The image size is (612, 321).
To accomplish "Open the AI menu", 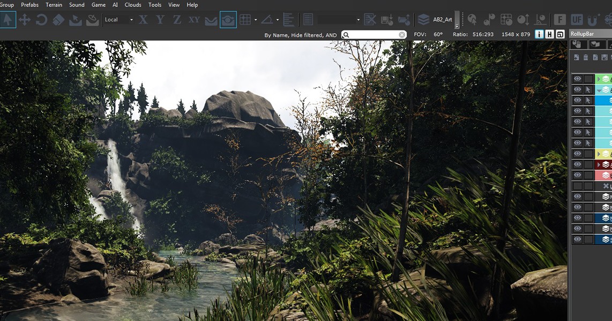I will [x=115, y=5].
